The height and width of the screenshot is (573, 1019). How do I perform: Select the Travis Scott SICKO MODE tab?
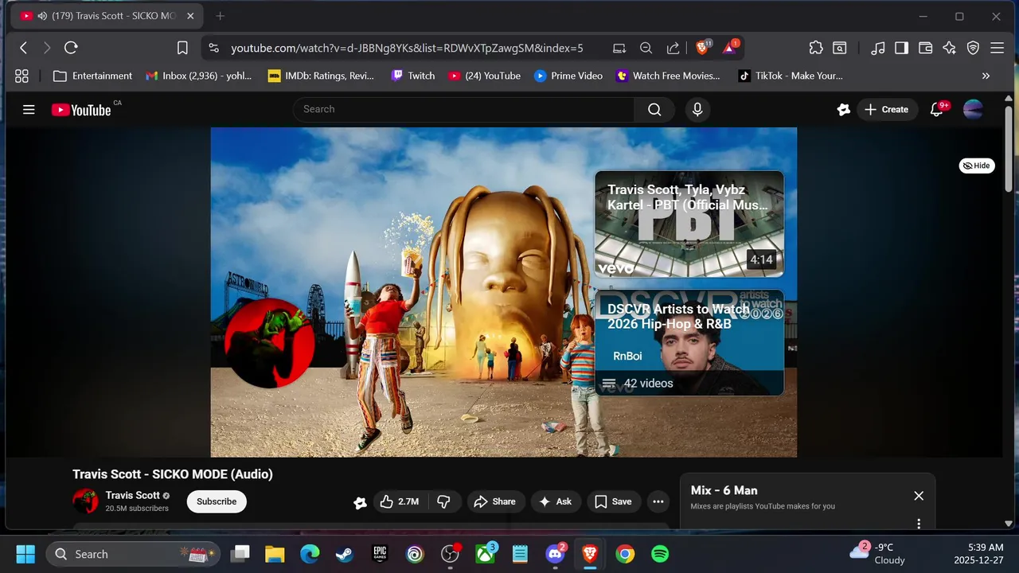click(x=107, y=16)
